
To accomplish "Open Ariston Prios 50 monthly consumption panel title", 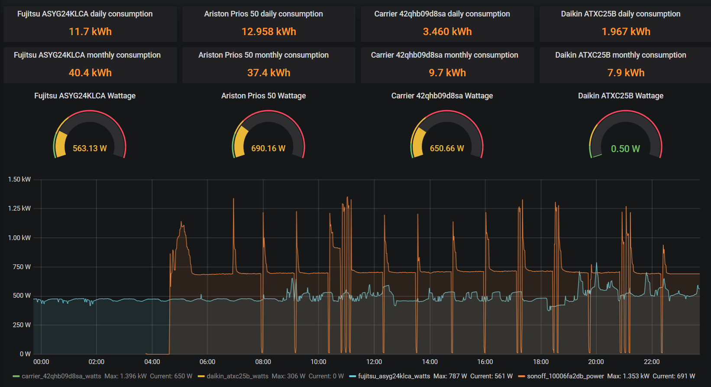I will tap(263, 55).
